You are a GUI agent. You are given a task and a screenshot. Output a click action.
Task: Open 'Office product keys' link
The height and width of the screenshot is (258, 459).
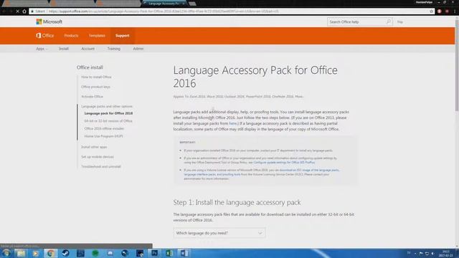pos(95,87)
